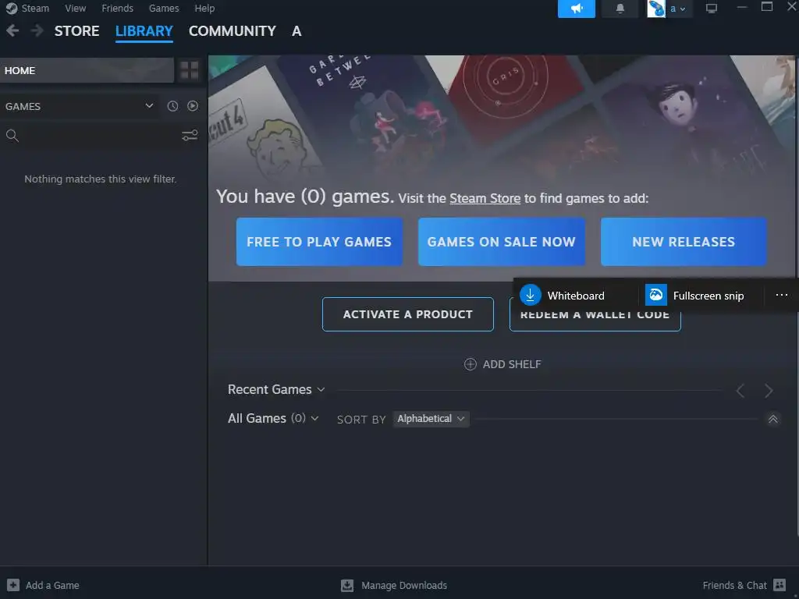Expand the GAMES filter dropdown
This screenshot has width=799, height=599.
point(149,106)
